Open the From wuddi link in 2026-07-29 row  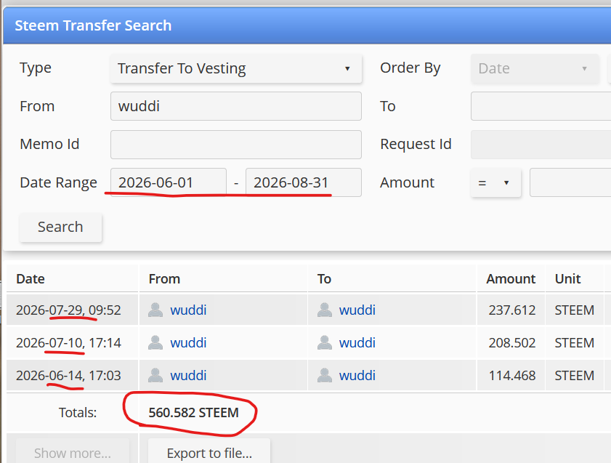[188, 310]
